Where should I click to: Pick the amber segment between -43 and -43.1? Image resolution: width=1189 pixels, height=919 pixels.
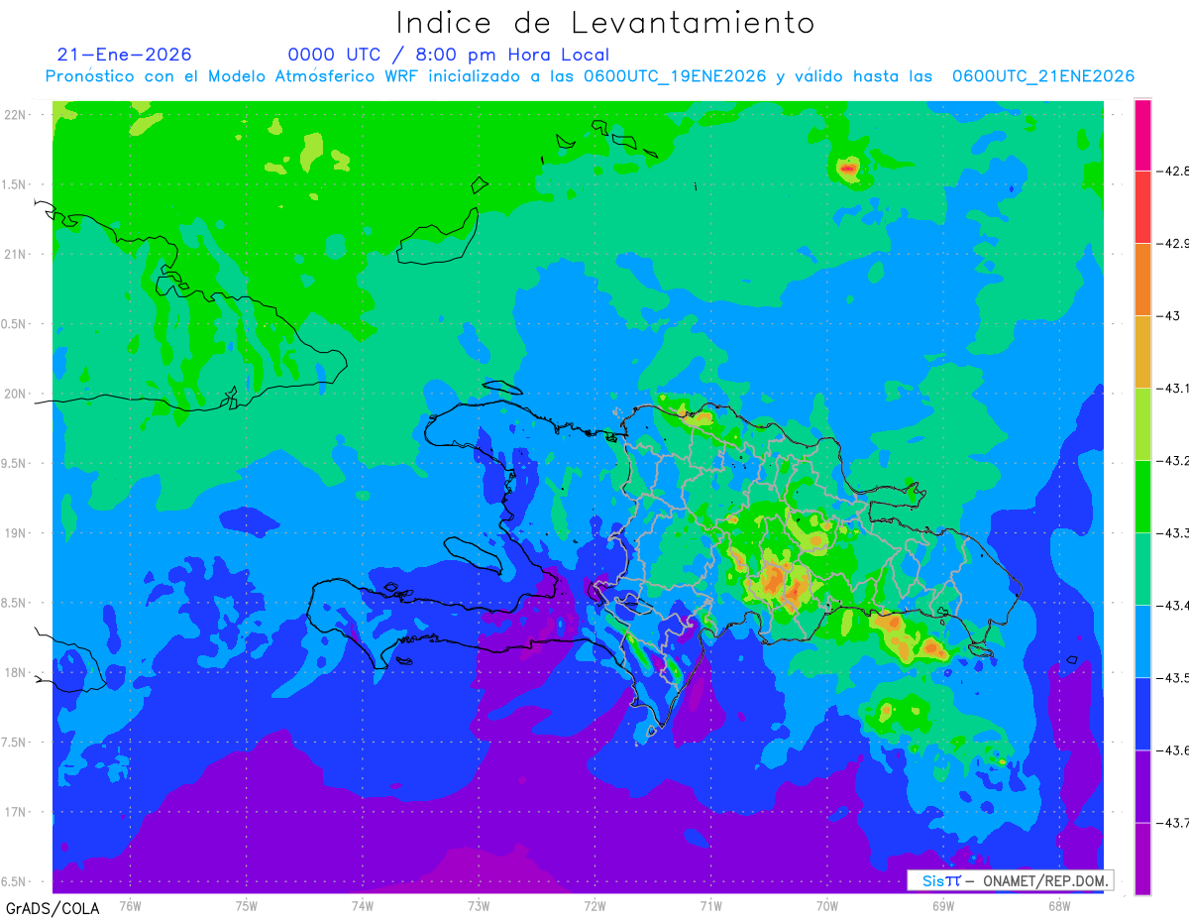coord(1142,352)
